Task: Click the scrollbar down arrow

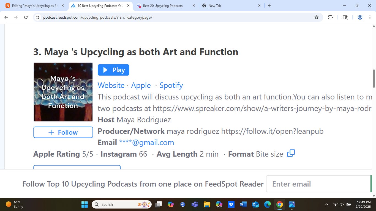Action: coord(374,196)
